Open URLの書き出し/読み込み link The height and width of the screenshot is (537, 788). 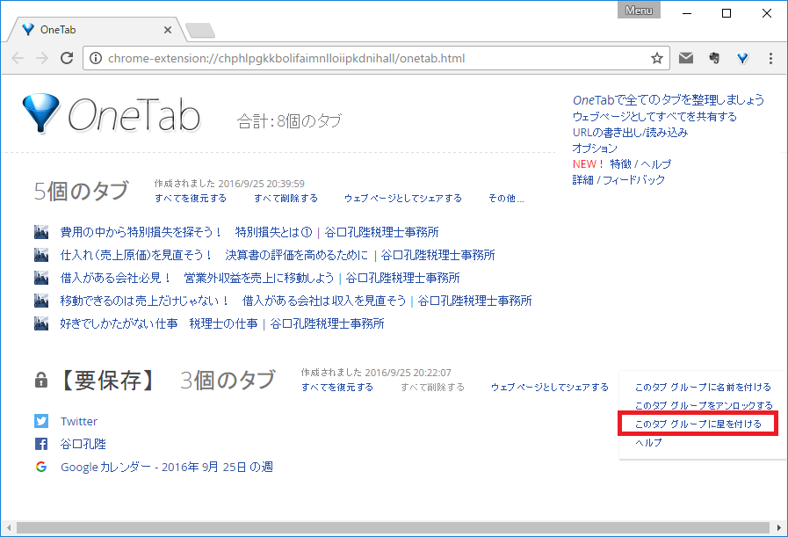630,133
